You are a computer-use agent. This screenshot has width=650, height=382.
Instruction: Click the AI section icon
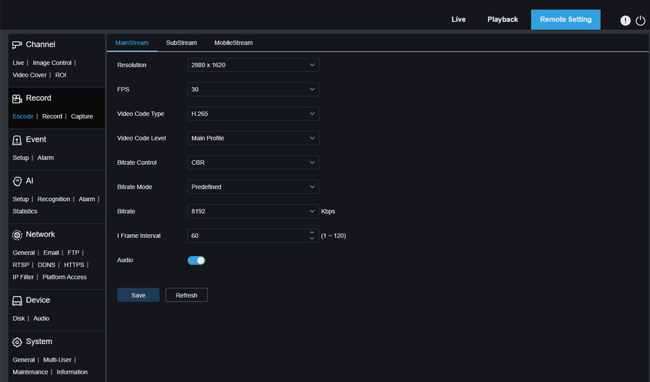[16, 181]
